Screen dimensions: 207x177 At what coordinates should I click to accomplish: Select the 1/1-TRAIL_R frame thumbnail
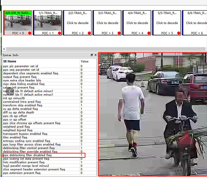coord(47,23)
